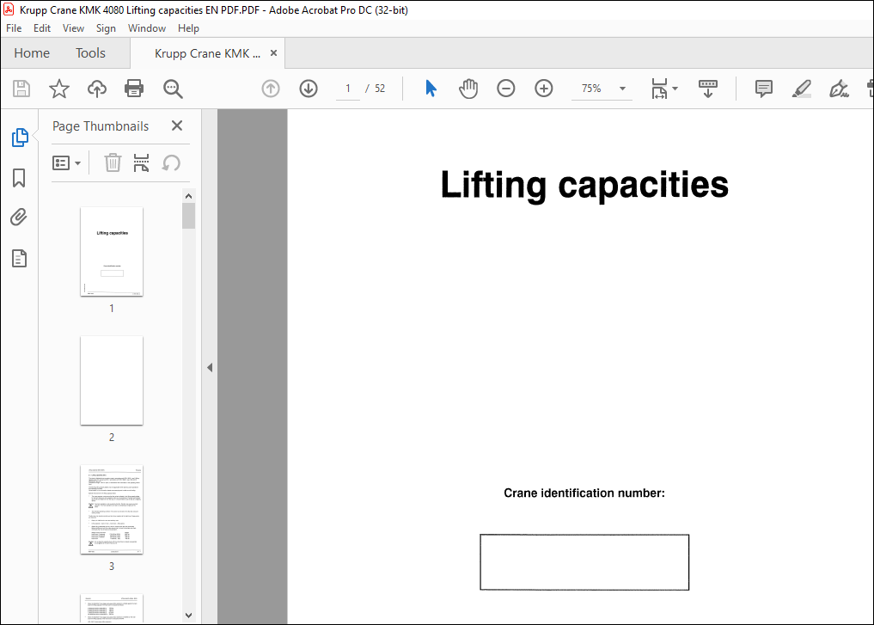Image resolution: width=874 pixels, height=625 pixels.
Task: Activate the hand pan tool
Action: [468, 89]
